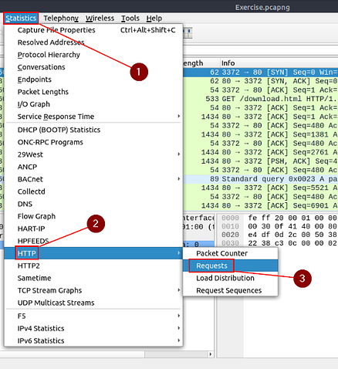Open UDP Multicast Streams
This screenshot has width=338, height=369.
[x=93, y=303]
